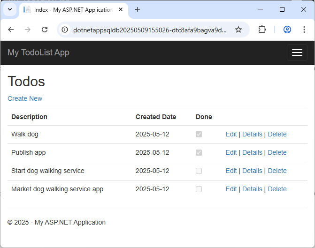Click the URL address bar field

tap(150, 30)
